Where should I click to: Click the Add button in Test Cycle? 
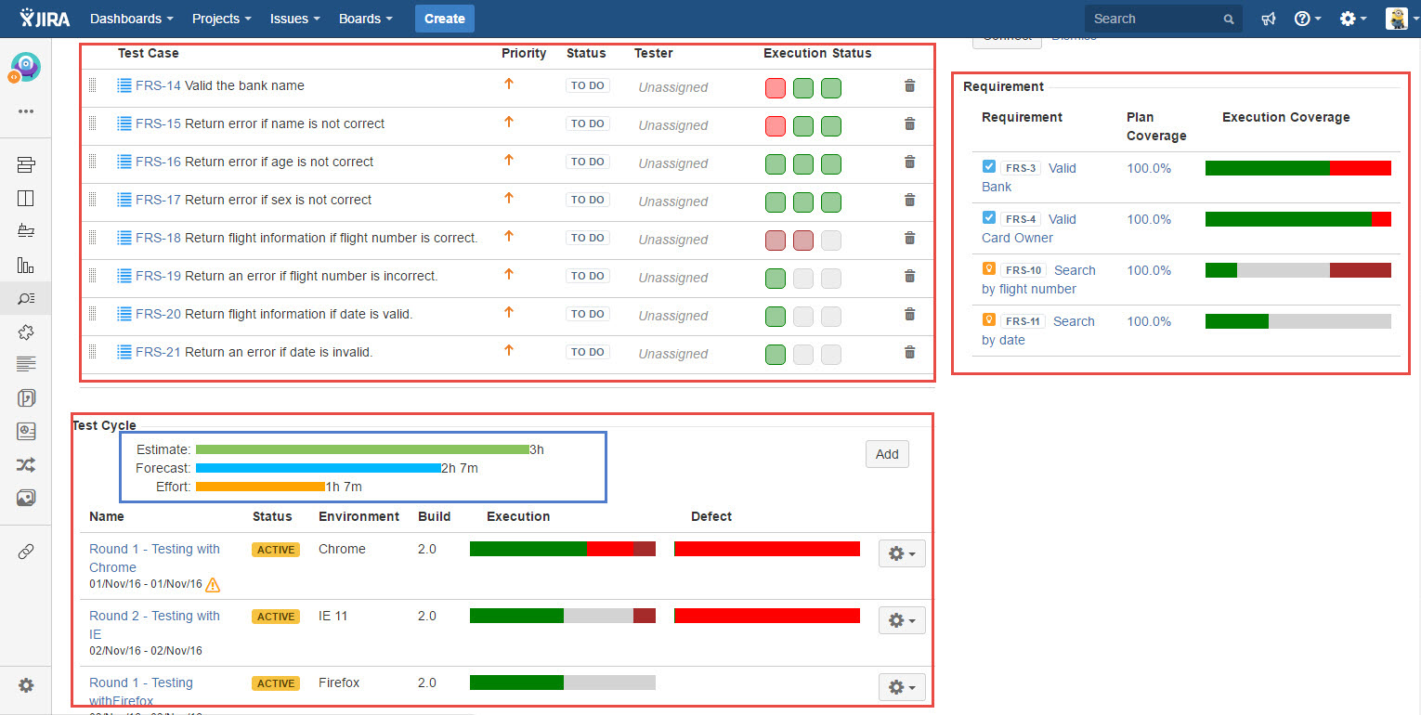click(x=887, y=454)
